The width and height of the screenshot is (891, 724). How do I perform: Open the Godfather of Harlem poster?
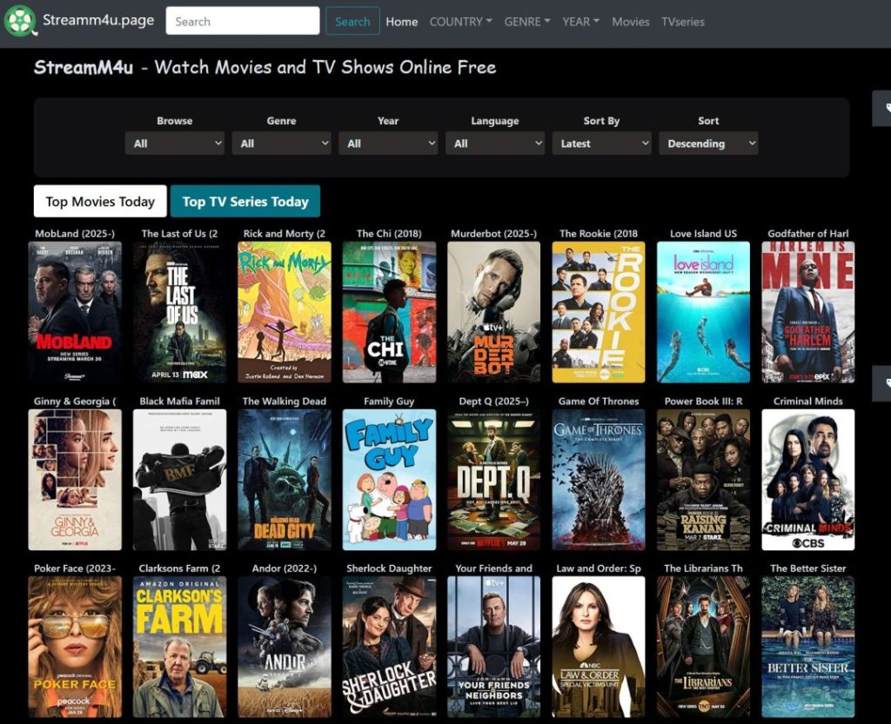pyautogui.click(x=808, y=312)
